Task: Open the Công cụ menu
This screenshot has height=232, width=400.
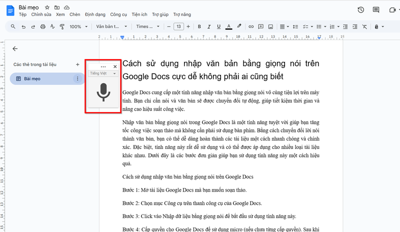Action: (118, 14)
